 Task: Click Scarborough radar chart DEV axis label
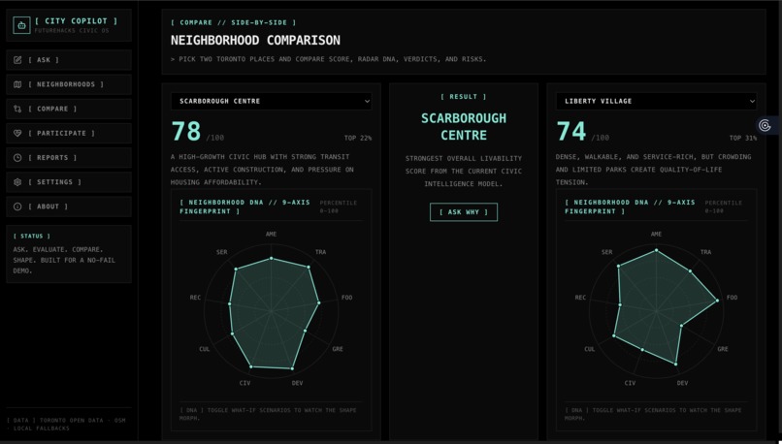coord(297,383)
